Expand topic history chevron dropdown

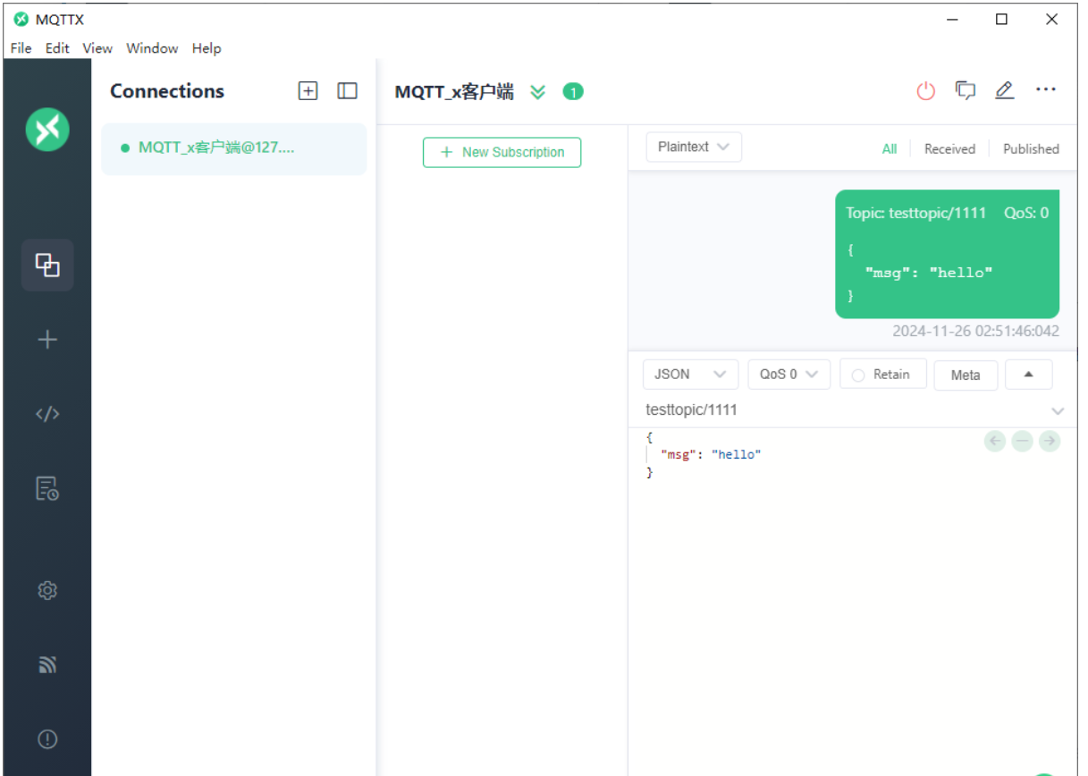tap(1058, 411)
